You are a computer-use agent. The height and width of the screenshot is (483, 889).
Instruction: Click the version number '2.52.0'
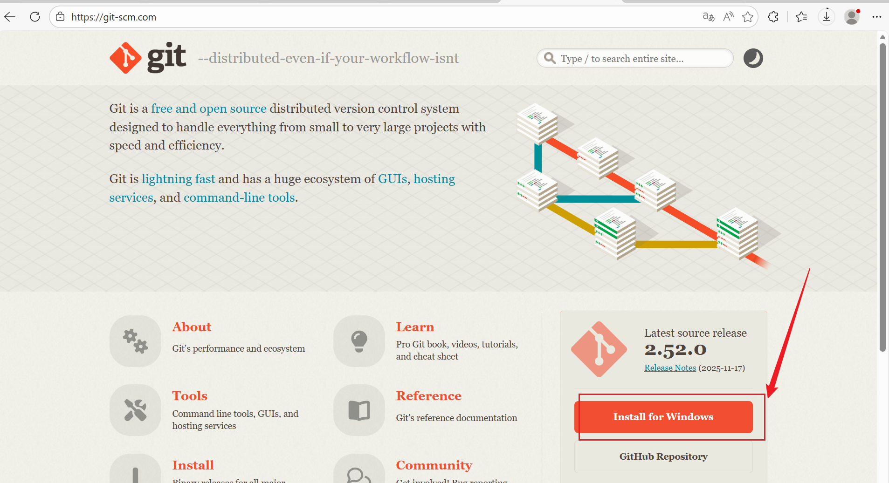pos(675,349)
